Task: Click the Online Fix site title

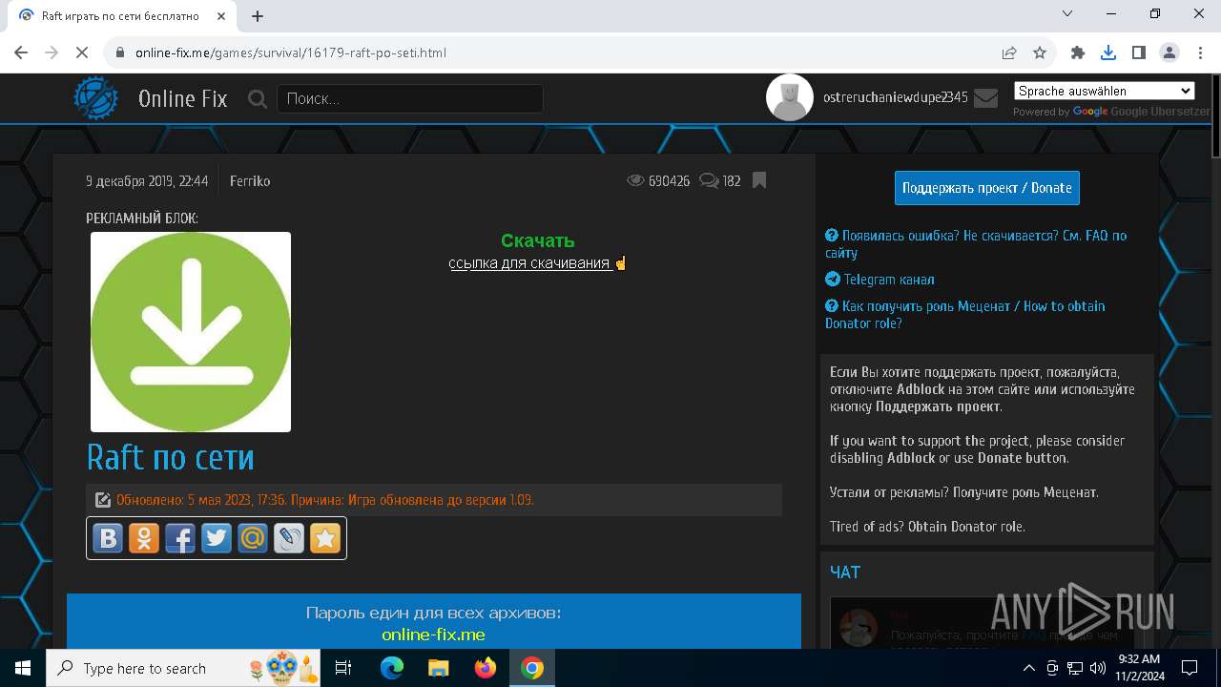Action: coord(183,98)
